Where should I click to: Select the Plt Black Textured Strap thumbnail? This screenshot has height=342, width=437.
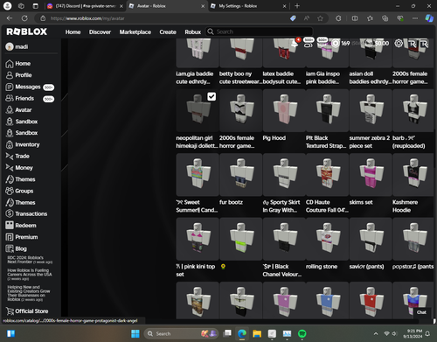(x=327, y=110)
